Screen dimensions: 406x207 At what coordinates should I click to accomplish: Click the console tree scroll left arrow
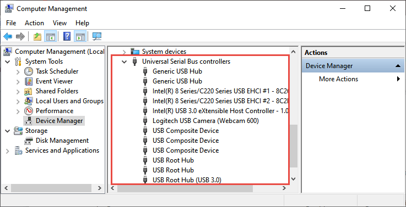6,188
